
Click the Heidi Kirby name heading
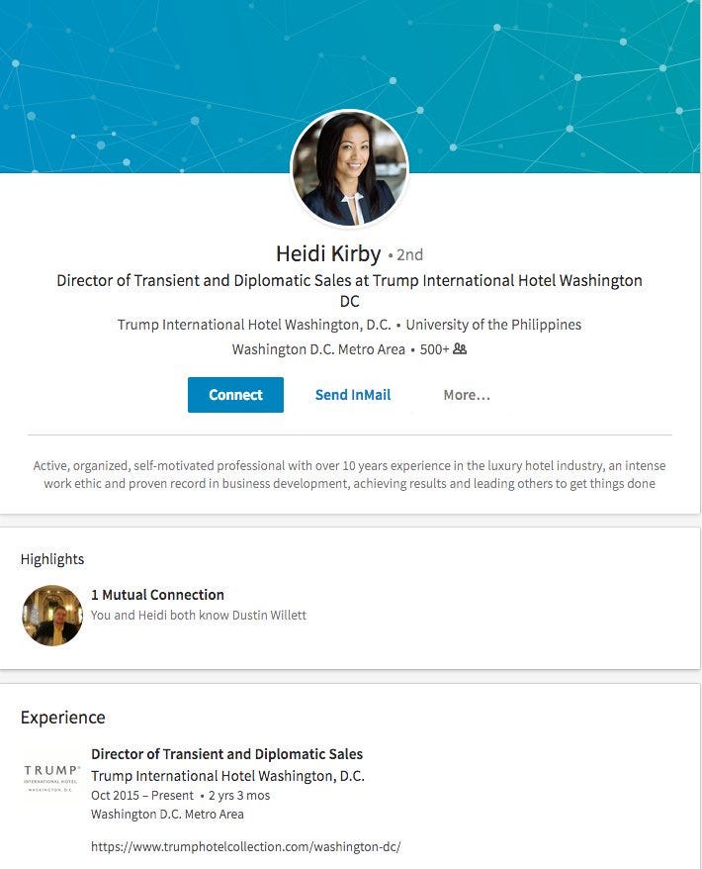click(x=328, y=253)
